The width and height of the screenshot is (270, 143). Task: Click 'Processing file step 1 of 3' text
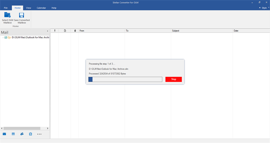(x=102, y=64)
